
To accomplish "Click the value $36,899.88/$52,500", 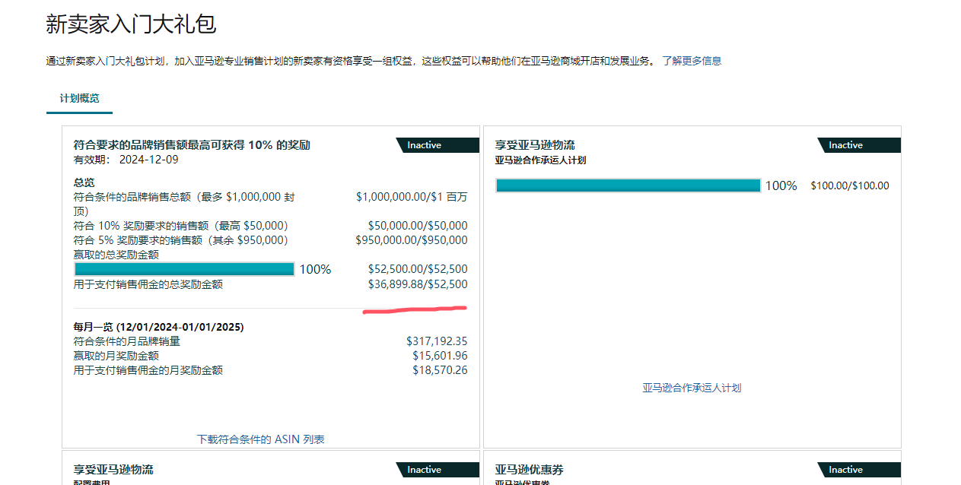I will pos(418,284).
